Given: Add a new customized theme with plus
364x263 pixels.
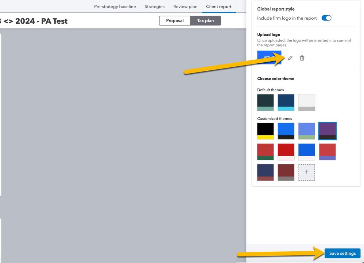Looking at the screenshot, I should (x=306, y=172).
